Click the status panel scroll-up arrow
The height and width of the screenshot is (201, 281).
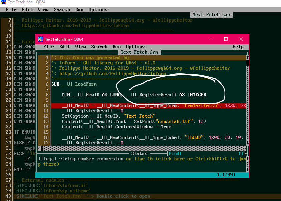(x=248, y=159)
